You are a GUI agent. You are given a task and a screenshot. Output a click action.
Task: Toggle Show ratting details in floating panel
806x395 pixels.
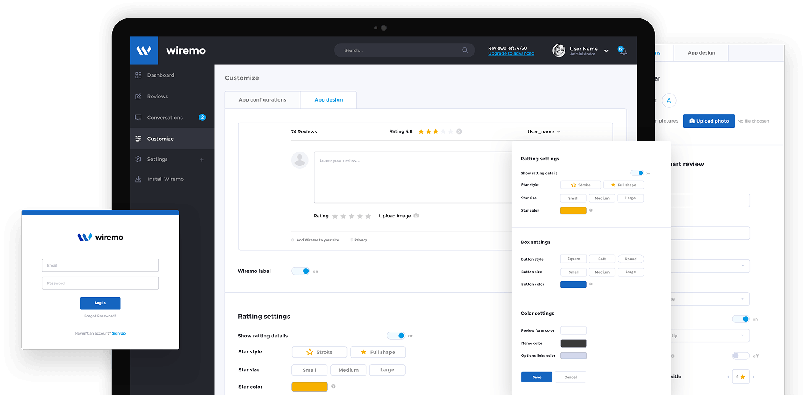point(637,173)
